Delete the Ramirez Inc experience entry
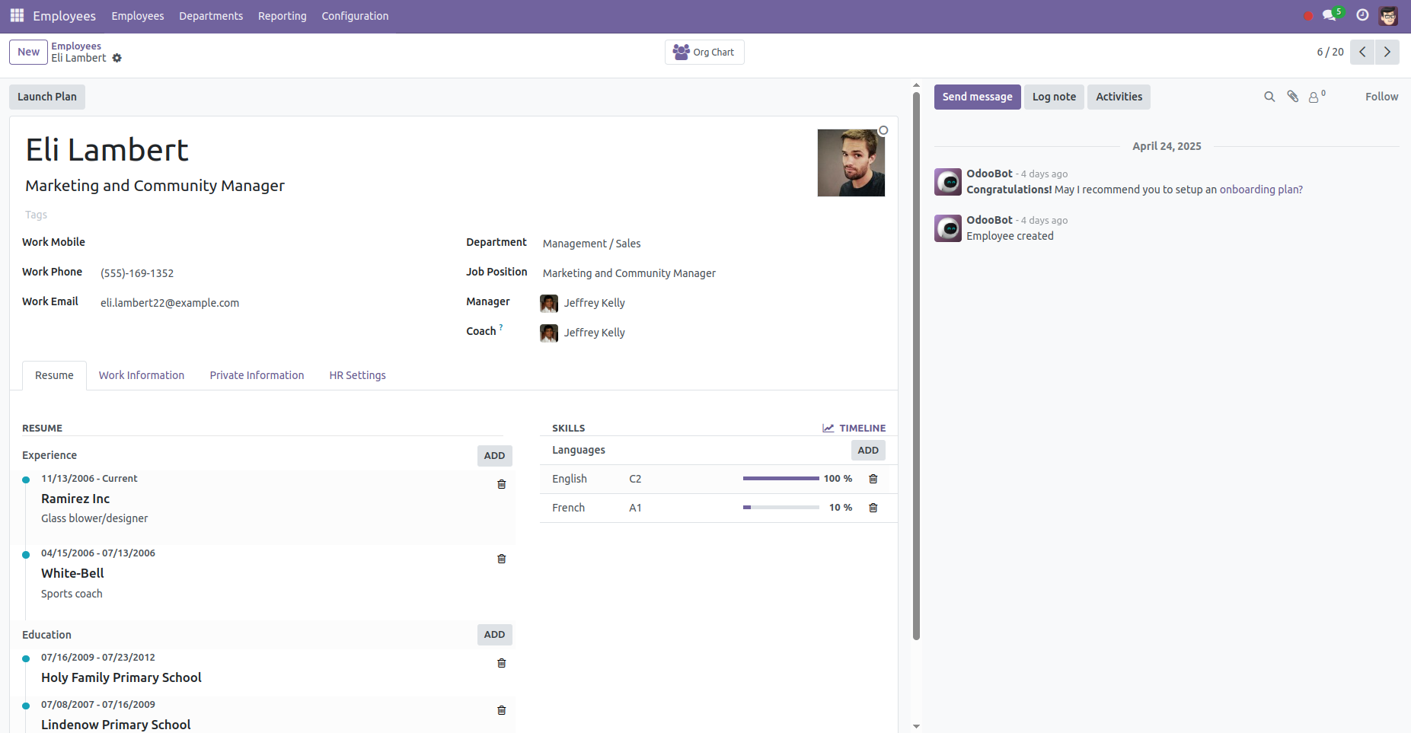Image resolution: width=1411 pixels, height=733 pixels. pos(501,484)
